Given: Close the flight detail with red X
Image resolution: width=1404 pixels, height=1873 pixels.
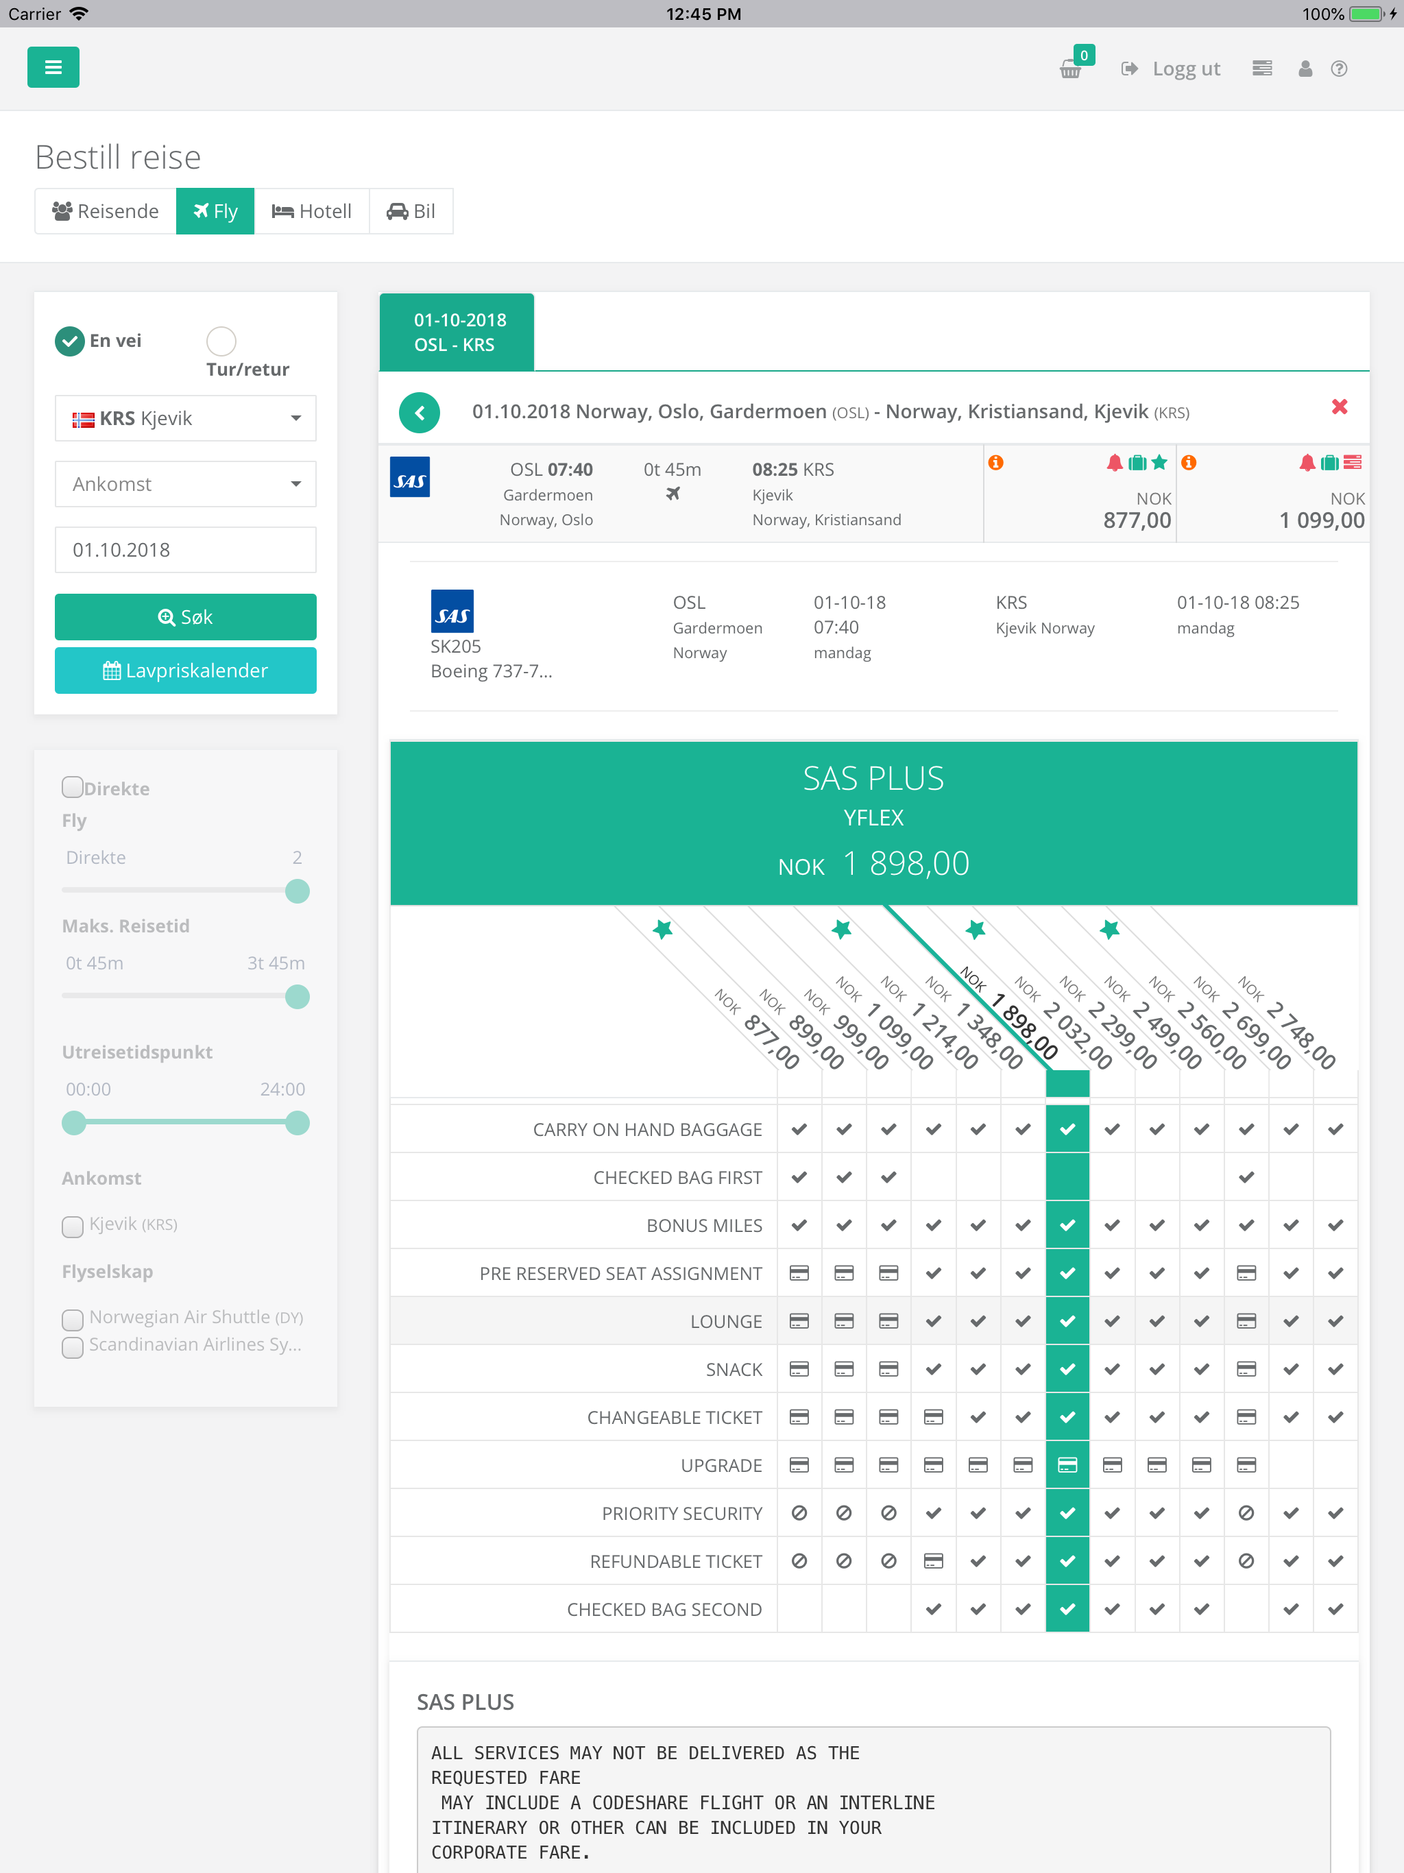Looking at the screenshot, I should (1339, 407).
